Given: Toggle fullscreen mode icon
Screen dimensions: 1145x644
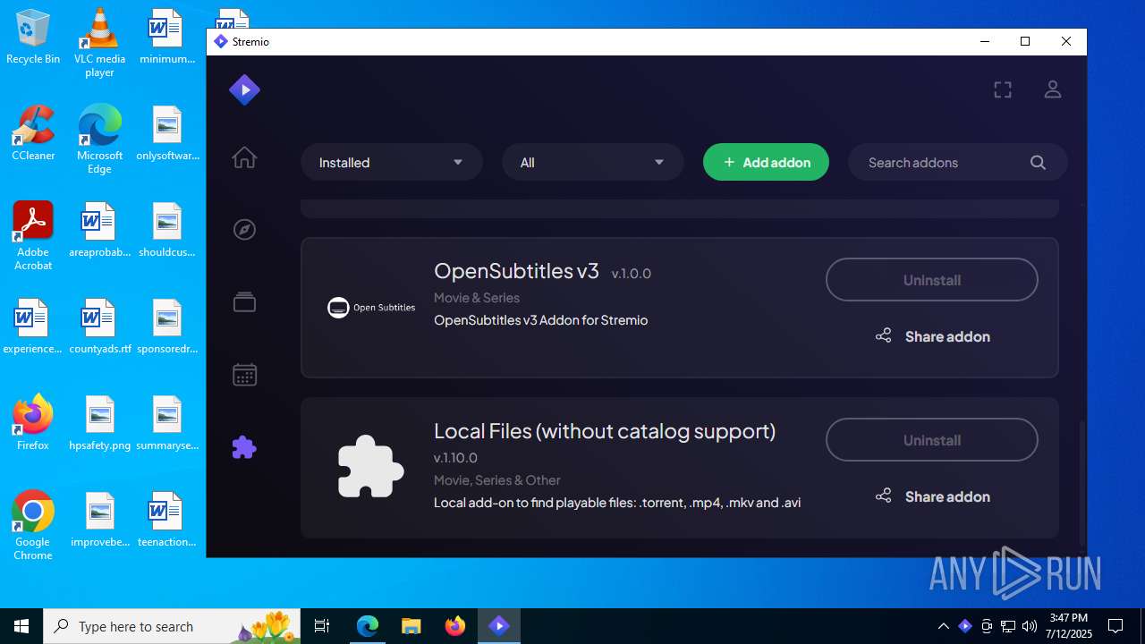Looking at the screenshot, I should [x=1003, y=89].
